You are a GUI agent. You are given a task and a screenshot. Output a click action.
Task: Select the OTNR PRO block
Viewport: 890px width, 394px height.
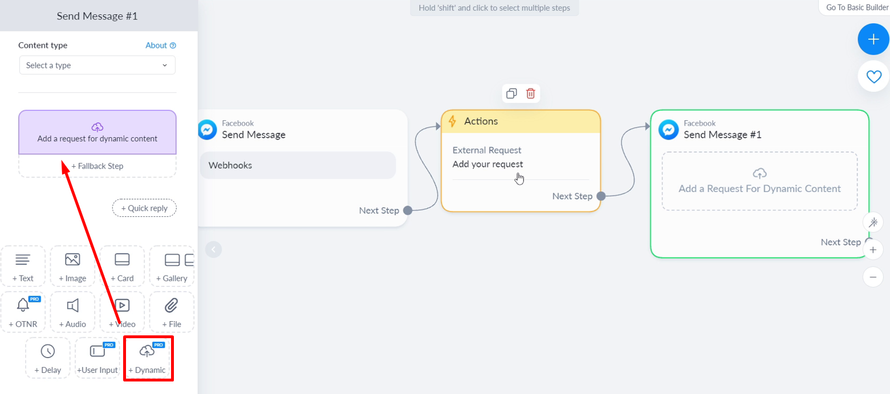[23, 311]
